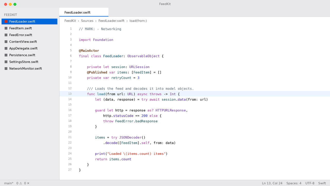Click FeedLoader.swift in the breadcrumb

pyautogui.click(x=111, y=21)
